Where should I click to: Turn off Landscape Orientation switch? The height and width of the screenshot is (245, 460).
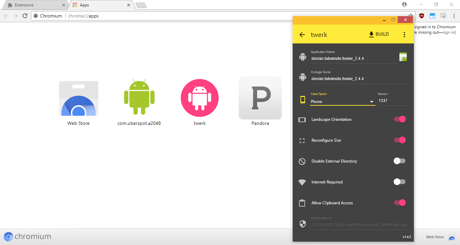pos(400,119)
